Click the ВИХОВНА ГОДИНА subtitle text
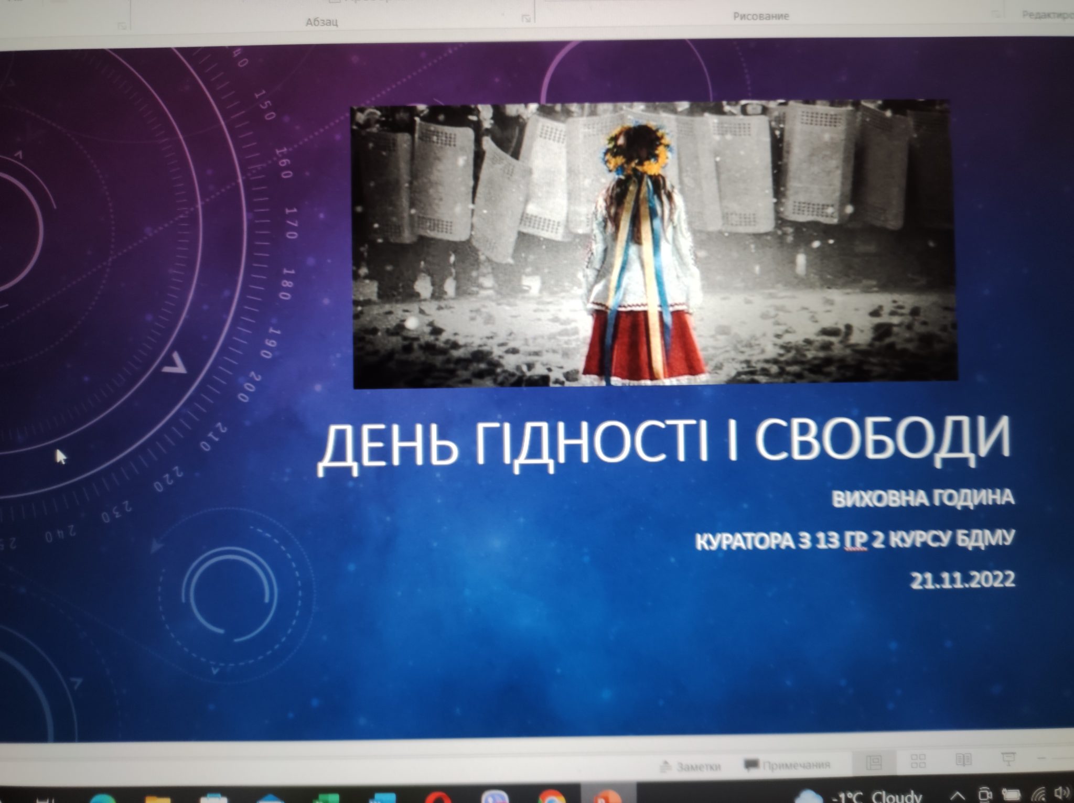 click(x=923, y=497)
